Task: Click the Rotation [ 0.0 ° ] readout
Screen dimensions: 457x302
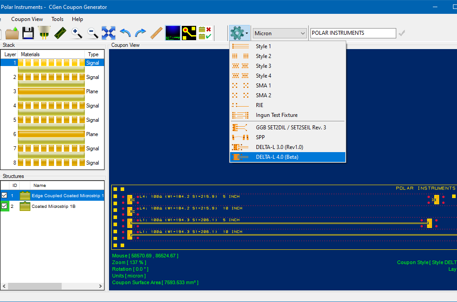Action: pyautogui.click(x=130, y=269)
